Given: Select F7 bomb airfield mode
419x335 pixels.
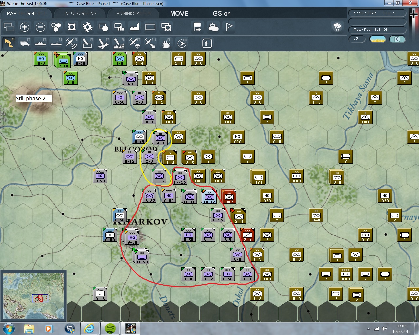Looking at the screenshot, I should 103,43.
